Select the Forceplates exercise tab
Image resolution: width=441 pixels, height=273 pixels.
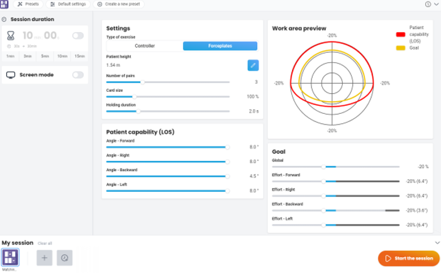(x=220, y=46)
